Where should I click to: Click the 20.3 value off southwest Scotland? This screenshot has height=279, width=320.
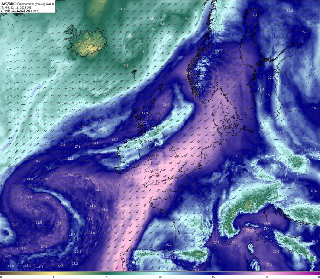pos(144,123)
